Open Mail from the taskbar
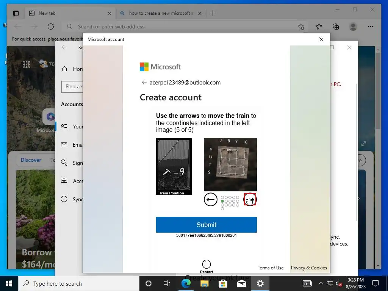 [x=241, y=283]
